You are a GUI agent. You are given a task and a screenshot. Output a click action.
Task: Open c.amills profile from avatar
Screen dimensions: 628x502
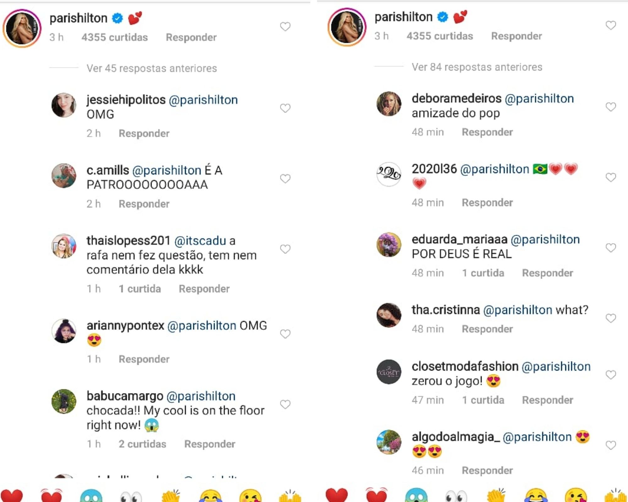coord(64,176)
